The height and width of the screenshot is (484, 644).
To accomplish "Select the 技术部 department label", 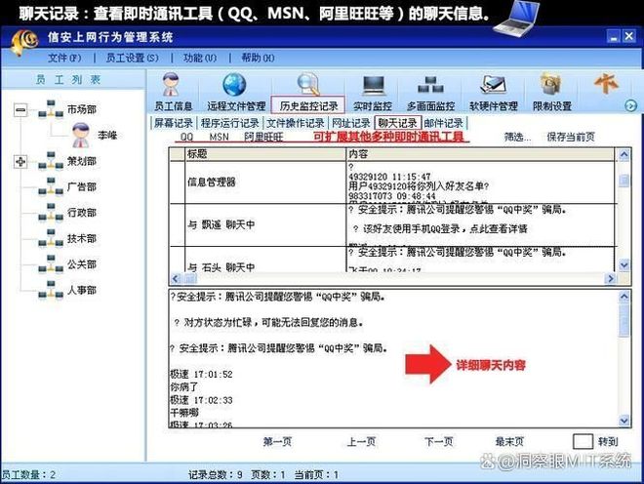I will click(x=82, y=238).
